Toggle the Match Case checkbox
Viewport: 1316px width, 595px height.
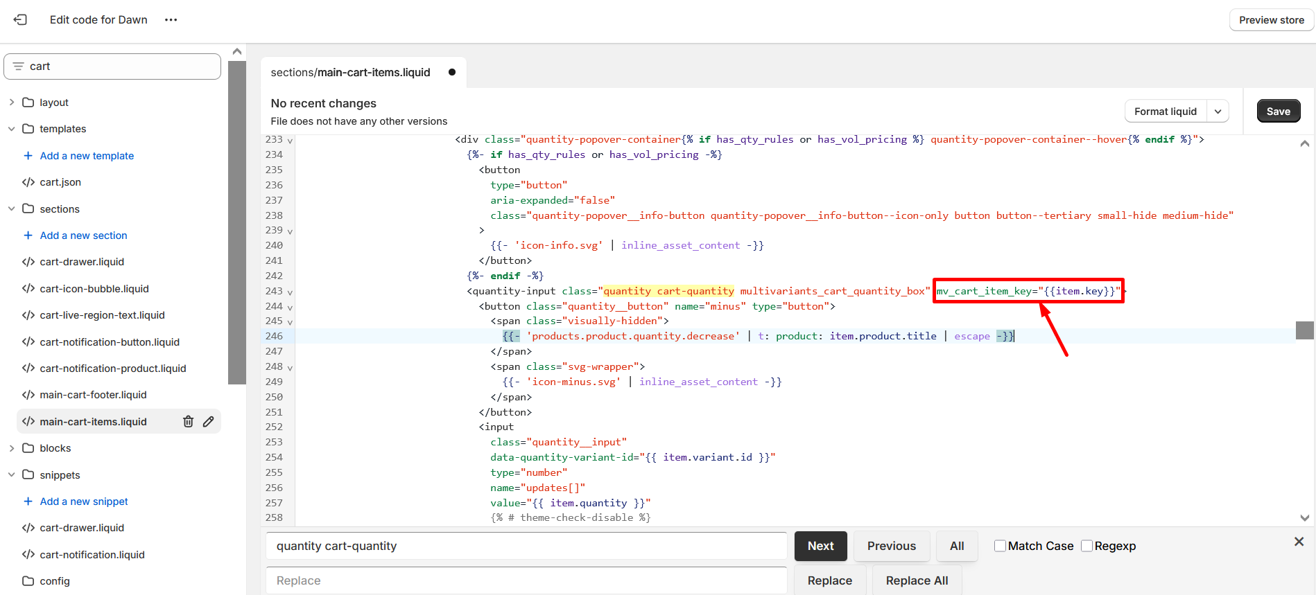coord(1000,546)
